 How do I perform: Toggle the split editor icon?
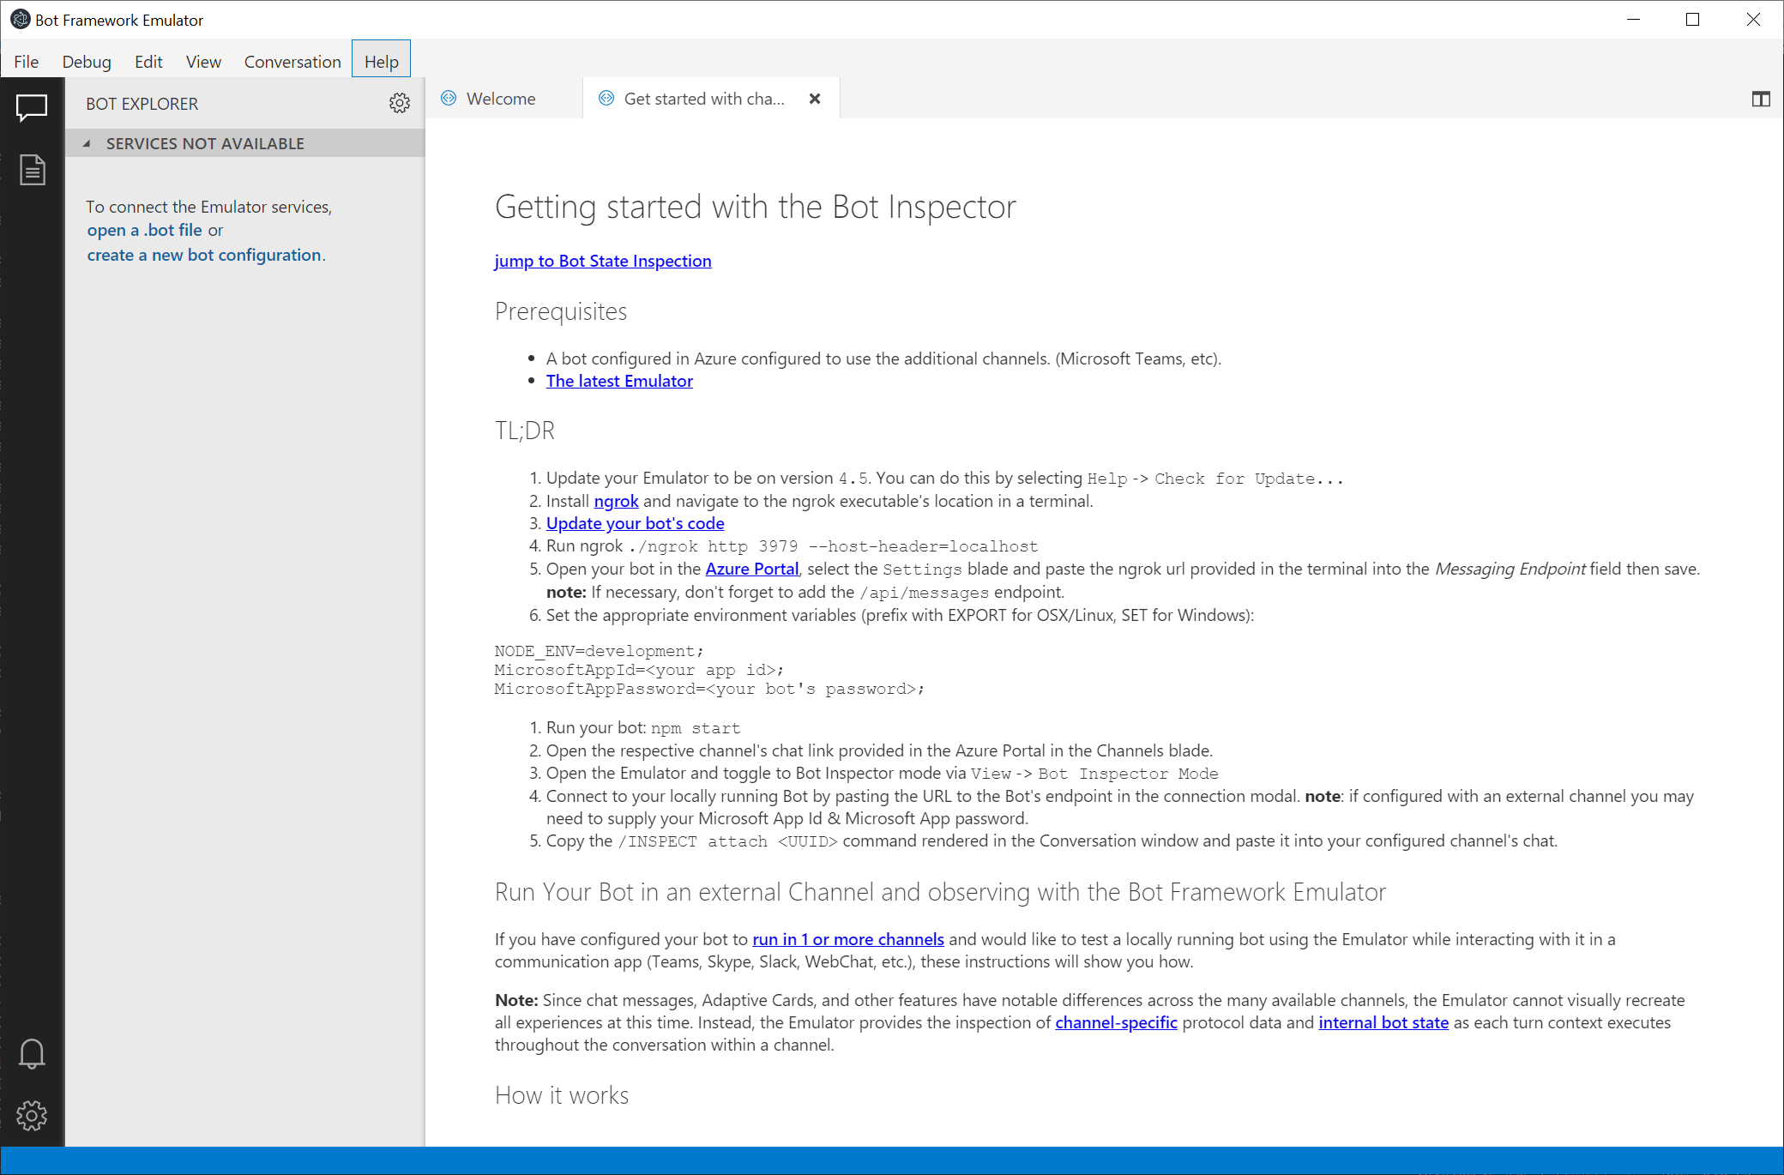pos(1761,99)
